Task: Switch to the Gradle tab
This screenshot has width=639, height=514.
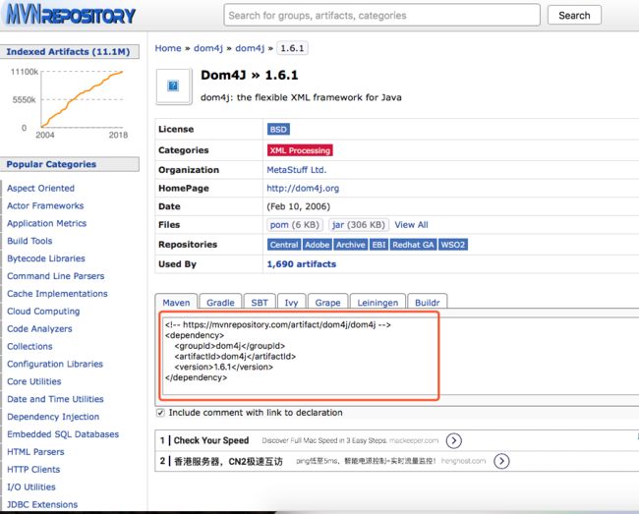Action: tap(220, 303)
